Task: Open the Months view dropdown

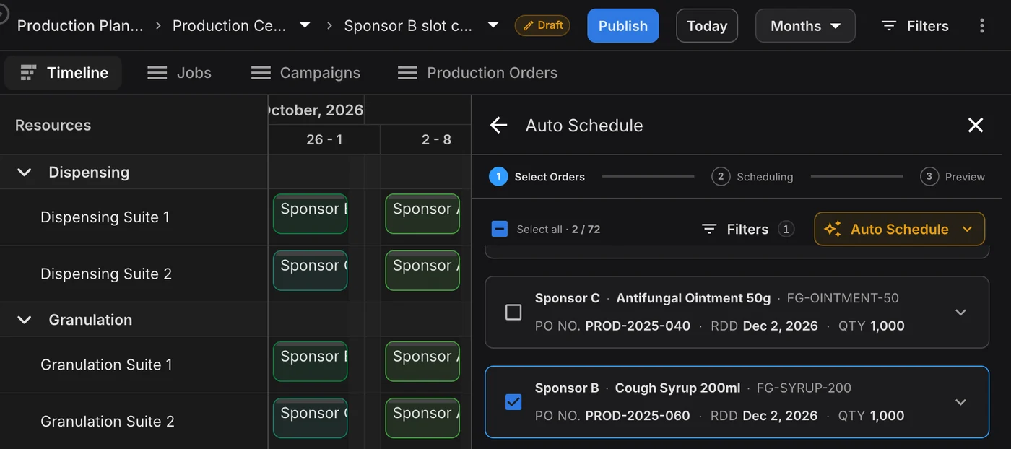Action: 805,26
